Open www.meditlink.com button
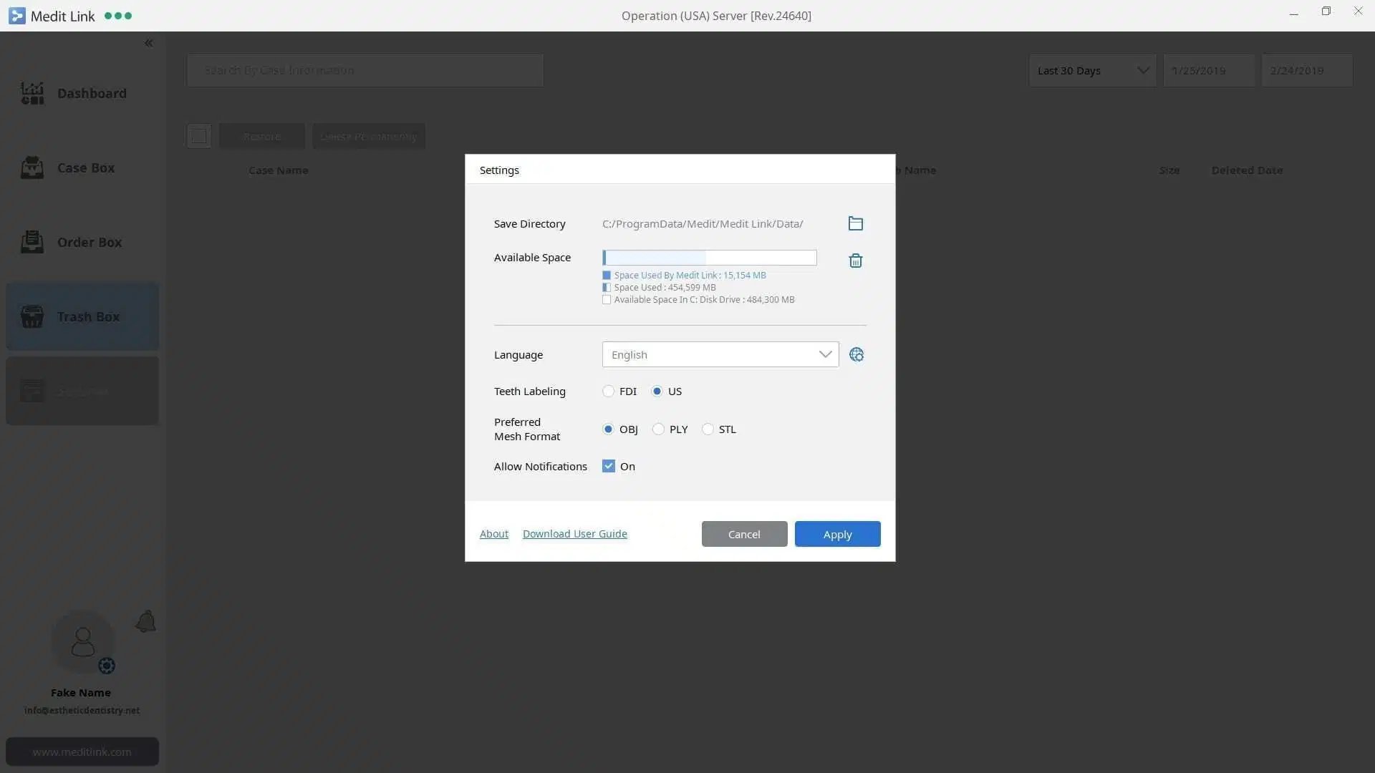The image size is (1375, 773). tap(82, 752)
